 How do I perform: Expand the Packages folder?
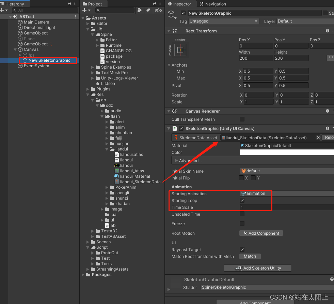coord(83,275)
